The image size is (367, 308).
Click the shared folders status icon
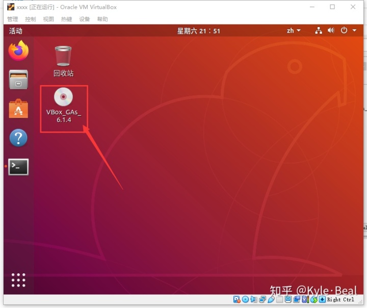point(279,299)
